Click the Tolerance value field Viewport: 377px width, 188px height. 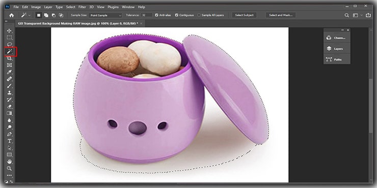(x=146, y=15)
